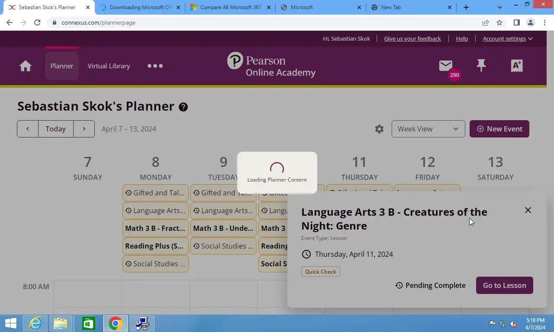Open Math 3 B - Unde... lesson
This screenshot has height=332, width=554.
[223, 228]
